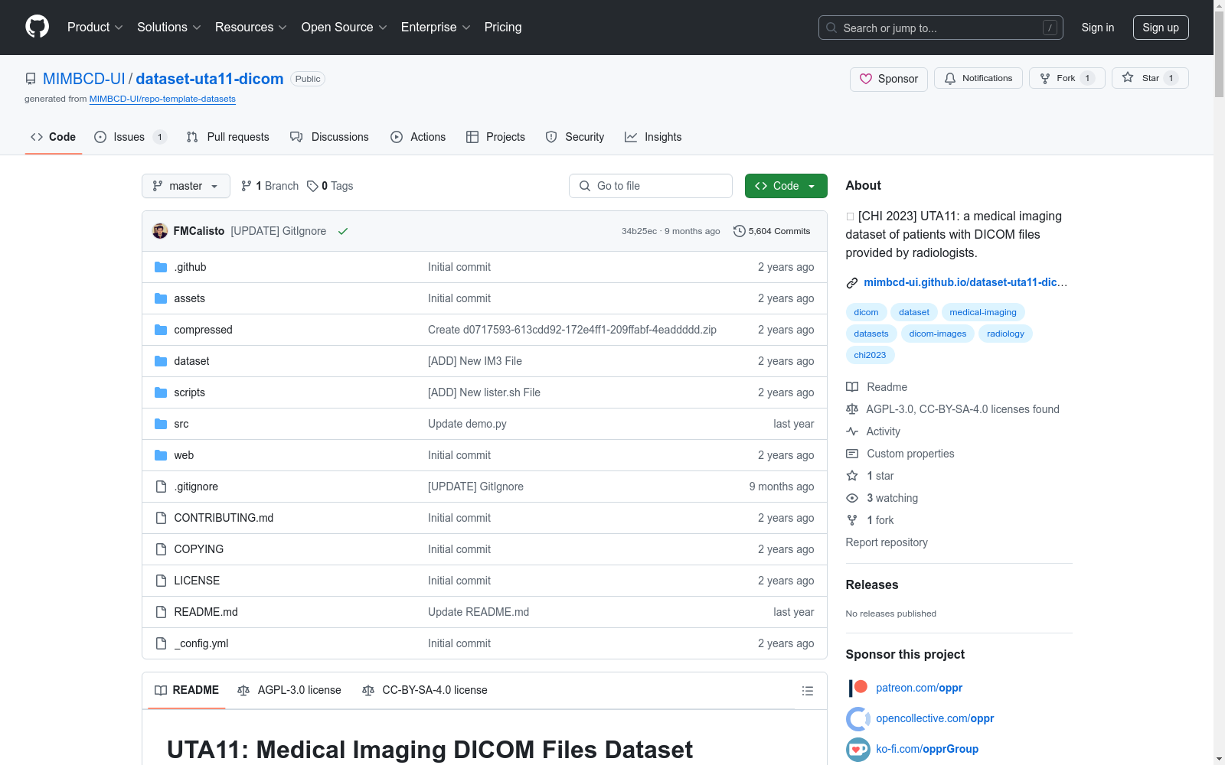
Task: Switch to the Security tab
Action: click(x=574, y=137)
